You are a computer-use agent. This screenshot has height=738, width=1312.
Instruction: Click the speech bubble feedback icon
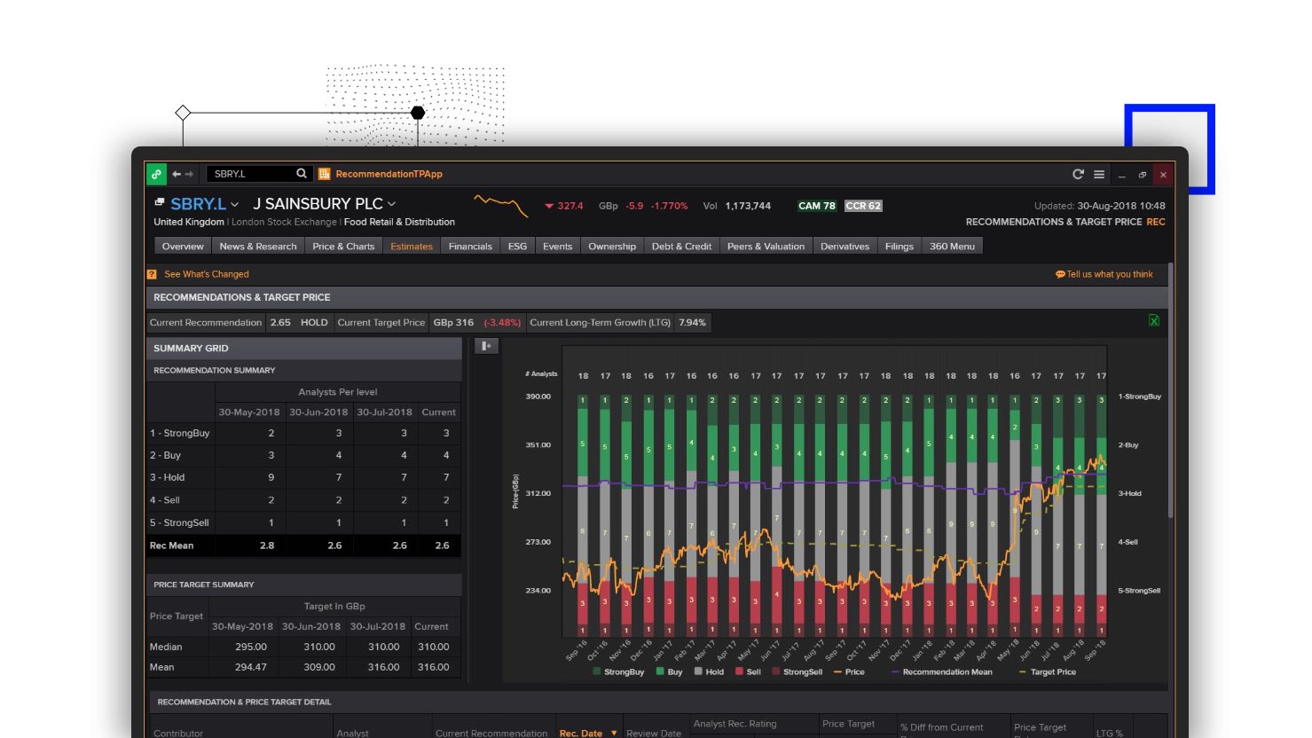(1060, 274)
